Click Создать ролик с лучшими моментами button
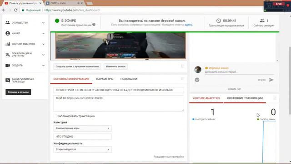The height and width of the screenshot is (164, 291). (77, 67)
